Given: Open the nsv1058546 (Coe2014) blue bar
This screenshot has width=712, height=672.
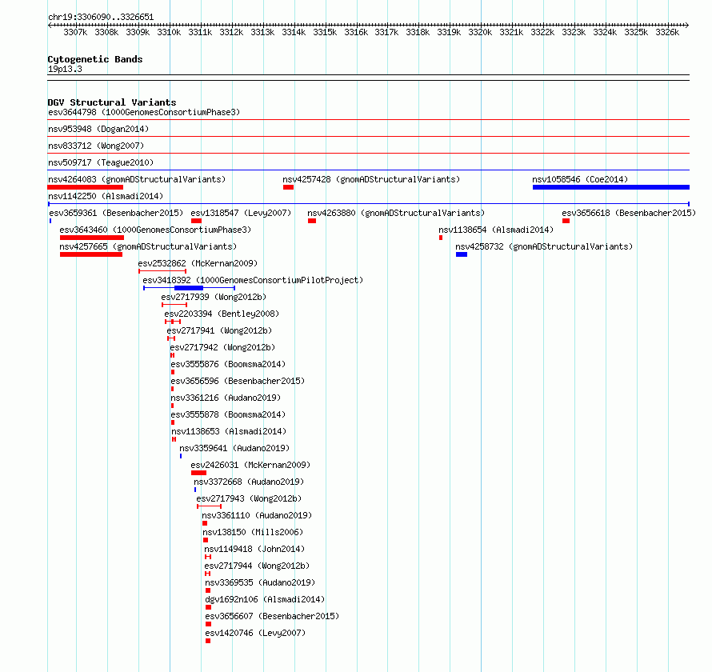Looking at the screenshot, I should [610, 187].
